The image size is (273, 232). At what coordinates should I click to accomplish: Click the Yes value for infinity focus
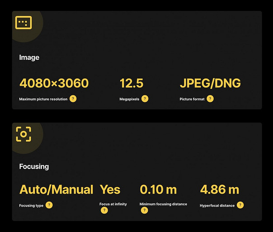tap(110, 189)
